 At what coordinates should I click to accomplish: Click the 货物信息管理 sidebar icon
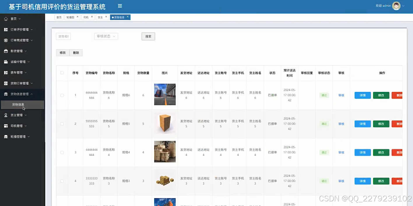click(6, 94)
